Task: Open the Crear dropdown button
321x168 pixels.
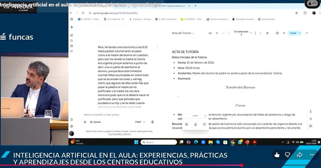Action: 295,33
